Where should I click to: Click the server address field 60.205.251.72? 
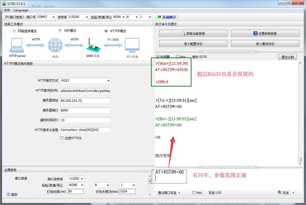[85, 101]
